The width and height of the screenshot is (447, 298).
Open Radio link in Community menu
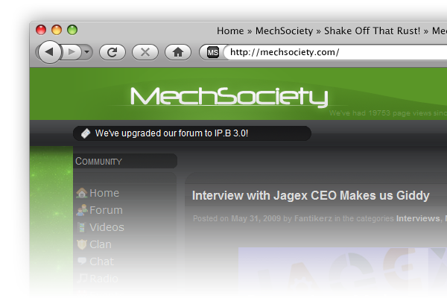104,279
